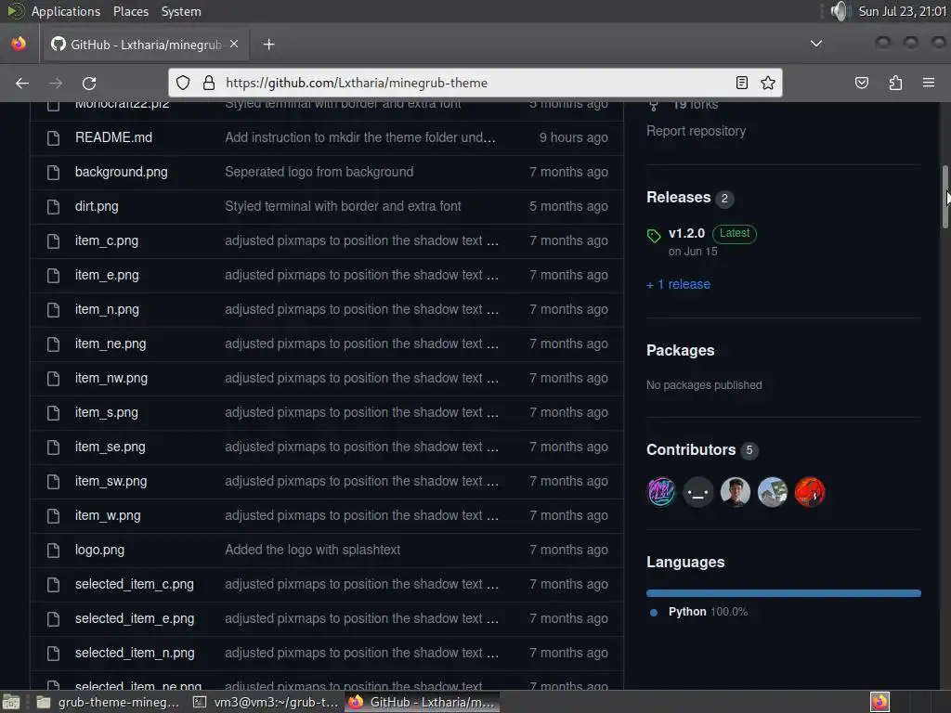
Task: Open fifth contributor avatar with red character
Action: [810, 492]
